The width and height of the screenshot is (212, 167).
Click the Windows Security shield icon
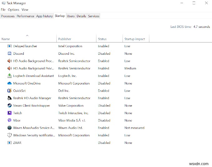9,135
